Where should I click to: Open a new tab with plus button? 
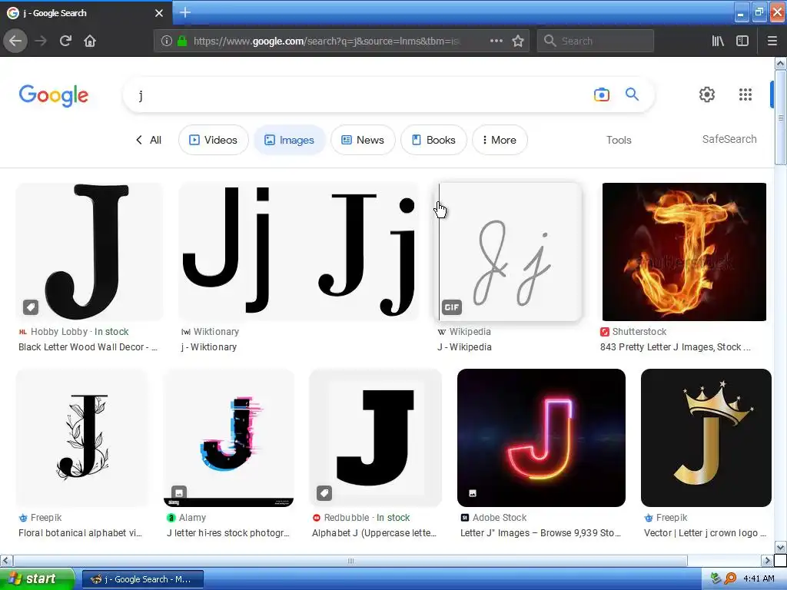(x=184, y=12)
